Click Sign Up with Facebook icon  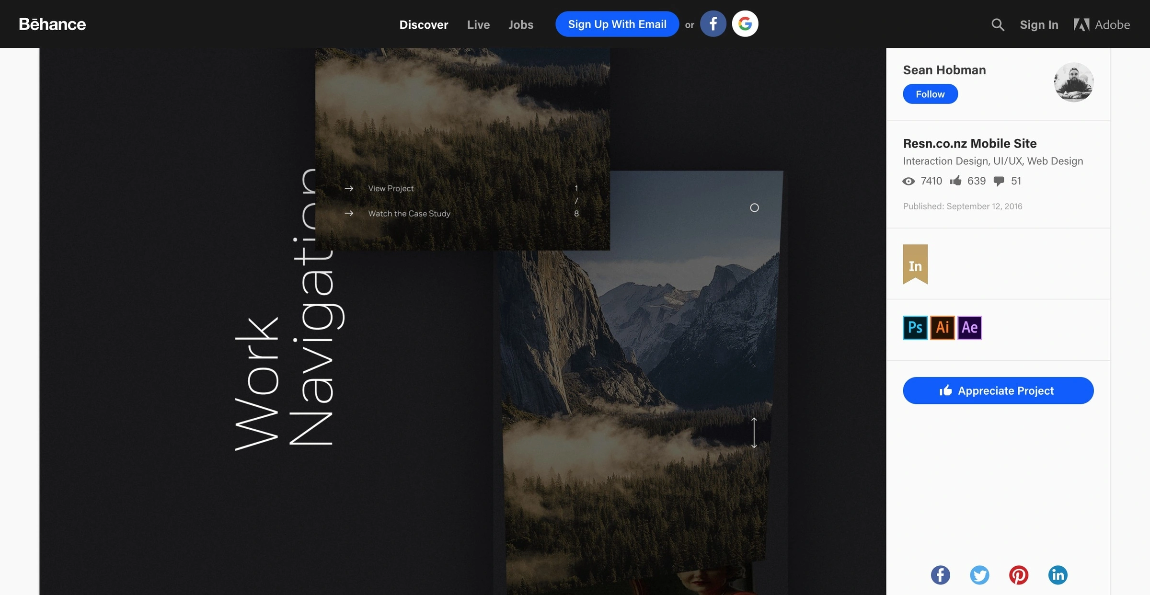click(713, 23)
